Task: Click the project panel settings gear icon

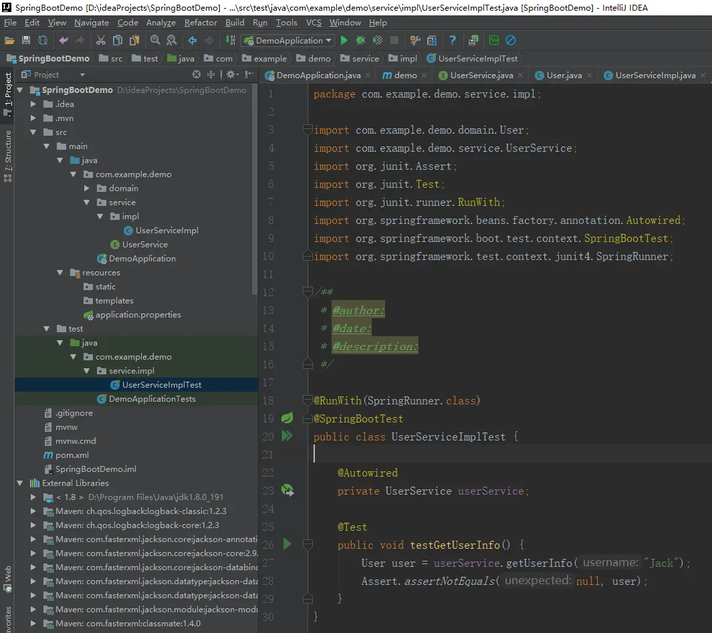Action: (229, 75)
